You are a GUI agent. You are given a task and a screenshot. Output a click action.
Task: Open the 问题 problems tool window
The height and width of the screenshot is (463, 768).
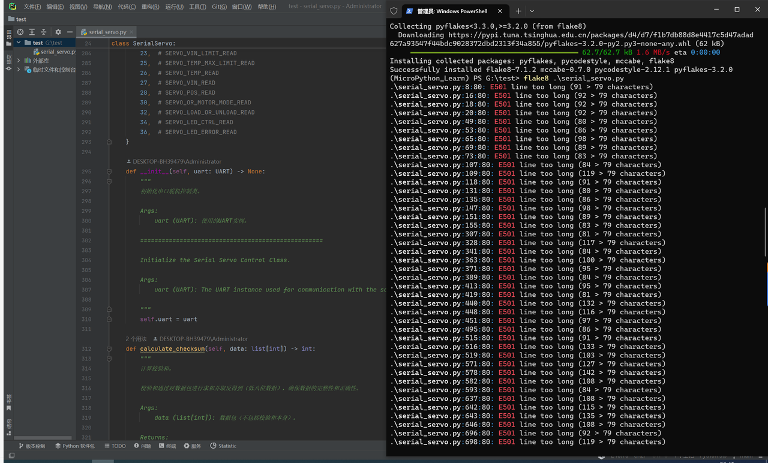[143, 446]
